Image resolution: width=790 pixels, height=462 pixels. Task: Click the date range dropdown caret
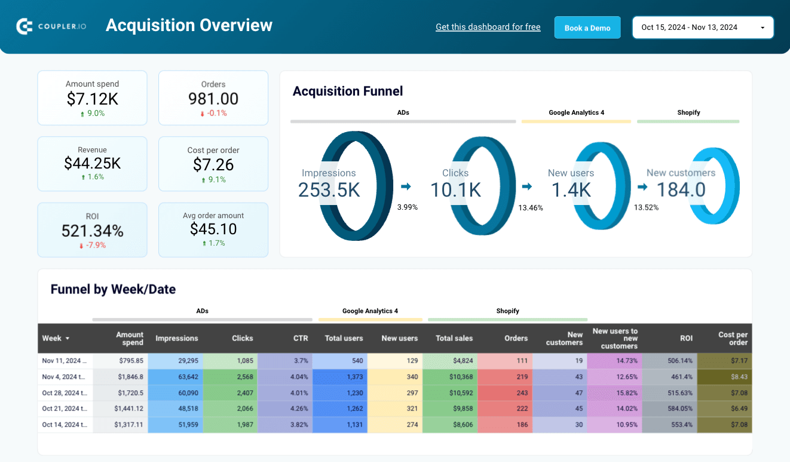coord(763,28)
